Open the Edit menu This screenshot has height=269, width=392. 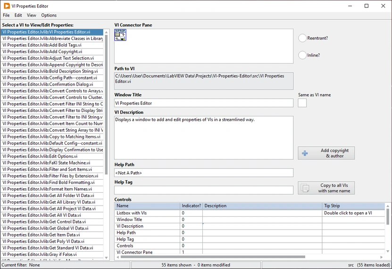[18, 15]
